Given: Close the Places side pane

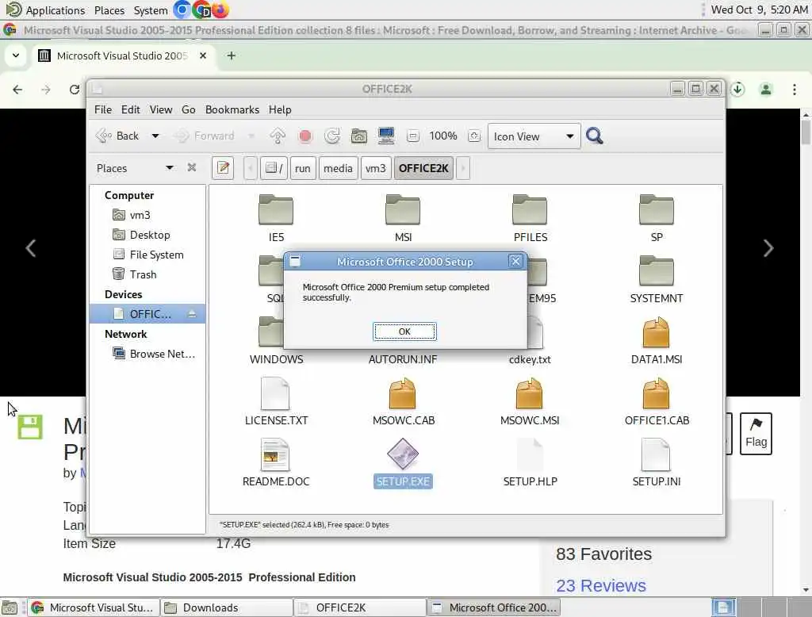Looking at the screenshot, I should (x=192, y=167).
